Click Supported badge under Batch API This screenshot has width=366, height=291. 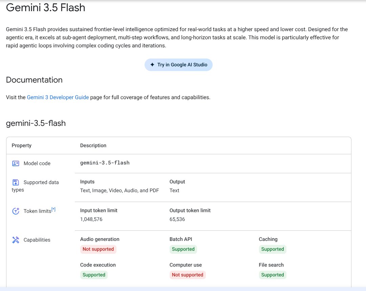pos(183,249)
